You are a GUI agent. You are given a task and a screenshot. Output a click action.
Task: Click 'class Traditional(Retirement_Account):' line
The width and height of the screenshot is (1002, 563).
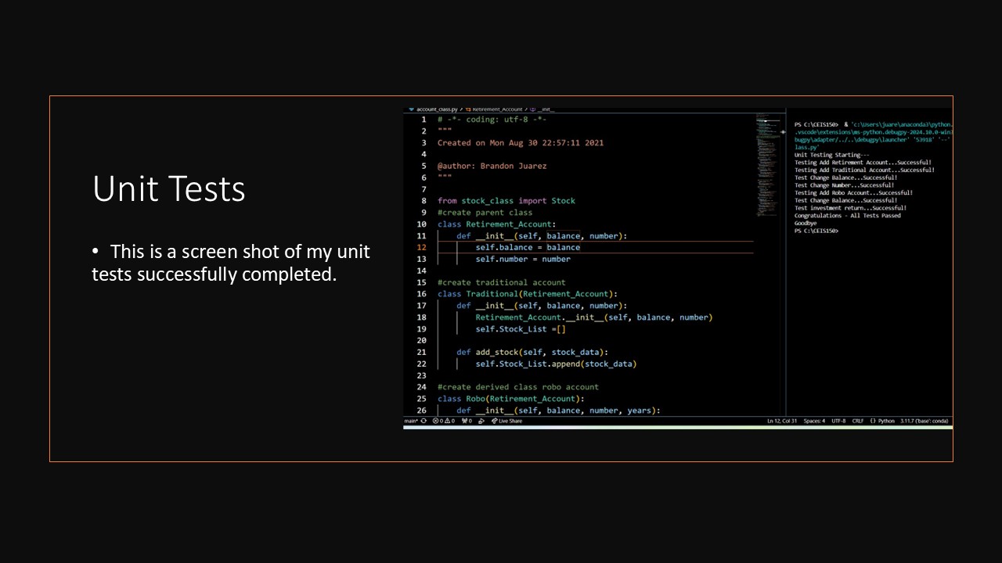click(528, 294)
